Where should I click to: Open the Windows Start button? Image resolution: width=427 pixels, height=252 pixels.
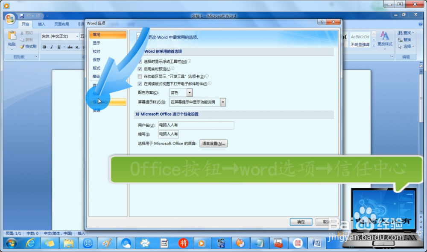tap(11, 243)
